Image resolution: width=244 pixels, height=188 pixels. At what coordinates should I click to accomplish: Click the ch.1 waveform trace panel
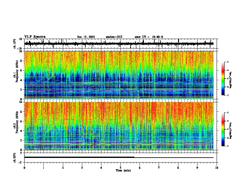120,44
